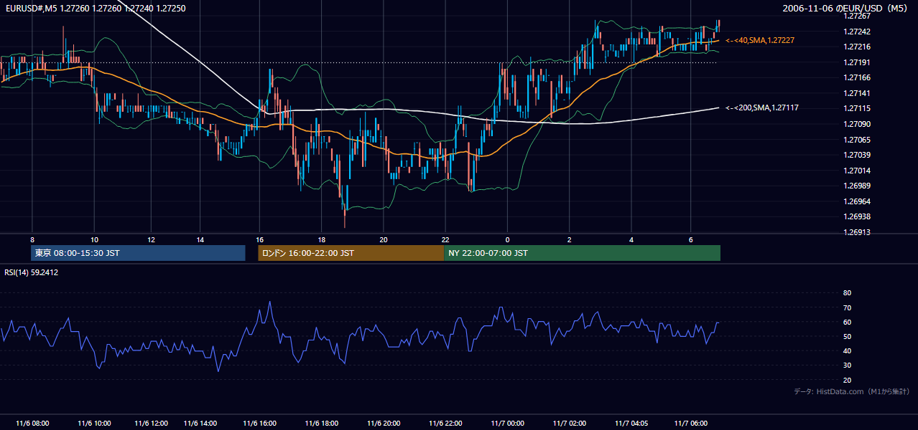The height and width of the screenshot is (430, 918).
Task: Click the 11/6 22:00 bottom time label
Action: pos(445,424)
